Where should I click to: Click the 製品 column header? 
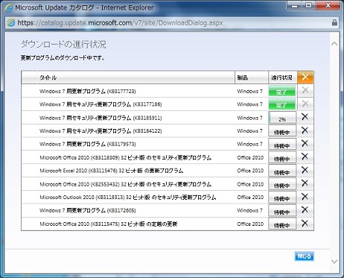(x=243, y=78)
